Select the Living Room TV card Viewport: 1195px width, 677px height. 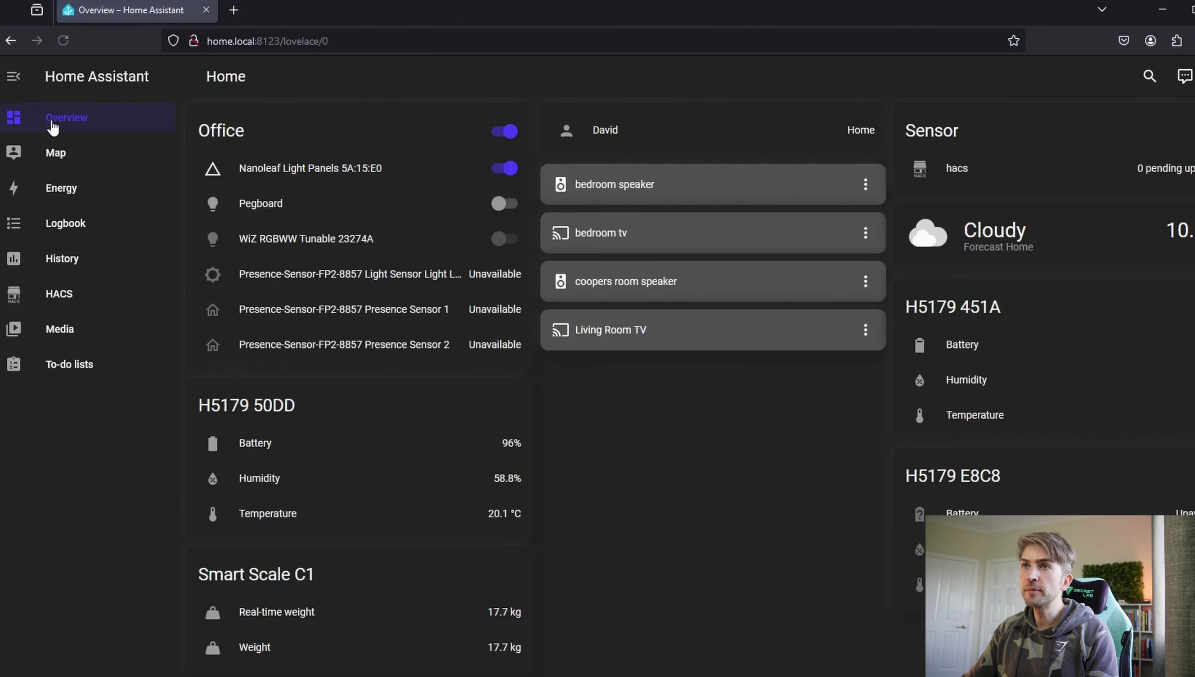tap(713, 330)
